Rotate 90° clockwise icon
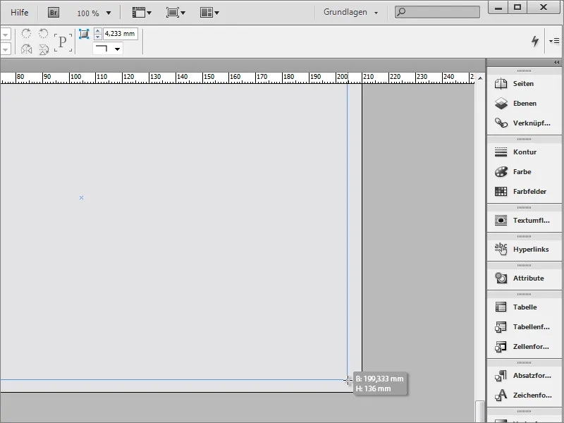Screen dimensions: 564x423 (x=26, y=33)
